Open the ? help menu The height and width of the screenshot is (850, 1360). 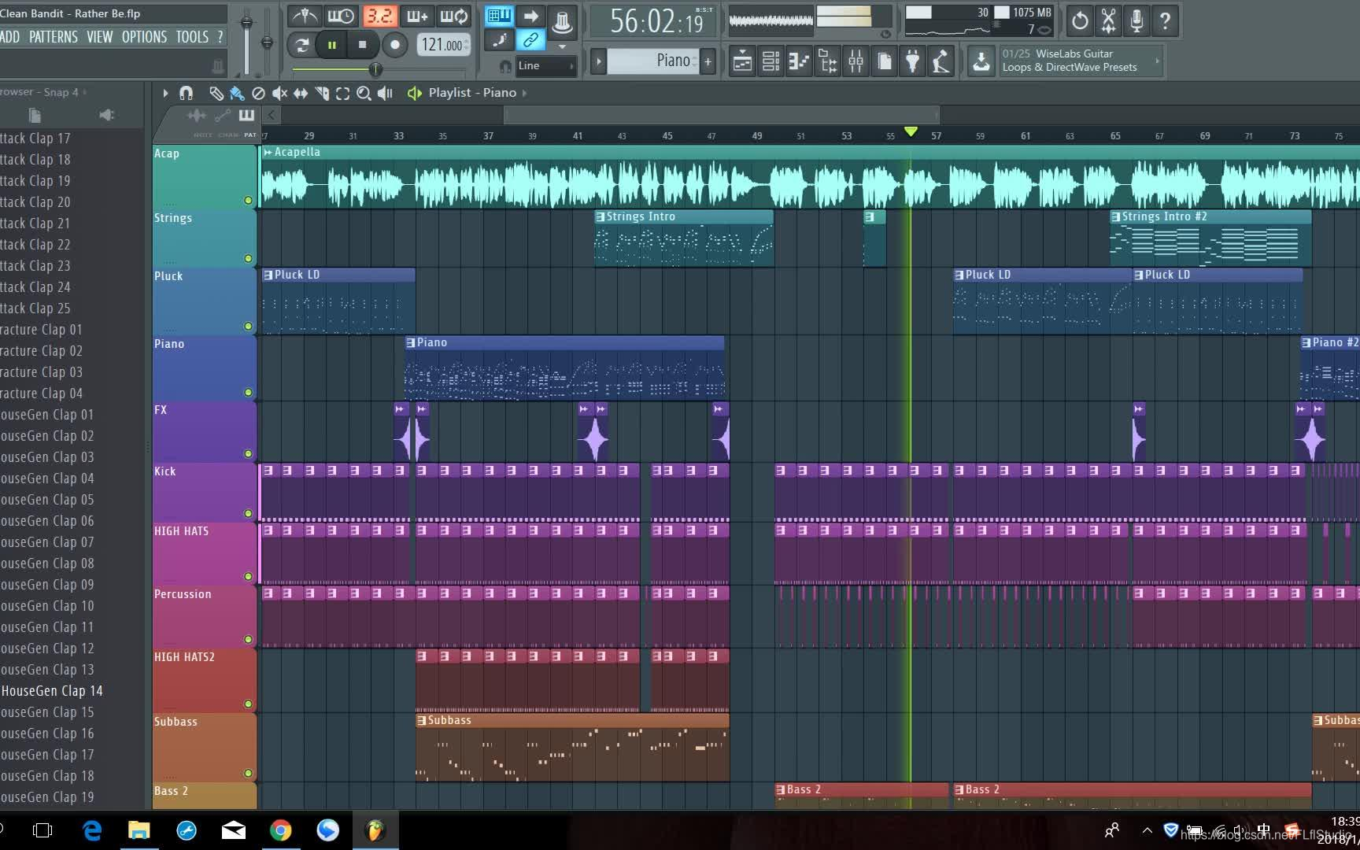tap(220, 37)
